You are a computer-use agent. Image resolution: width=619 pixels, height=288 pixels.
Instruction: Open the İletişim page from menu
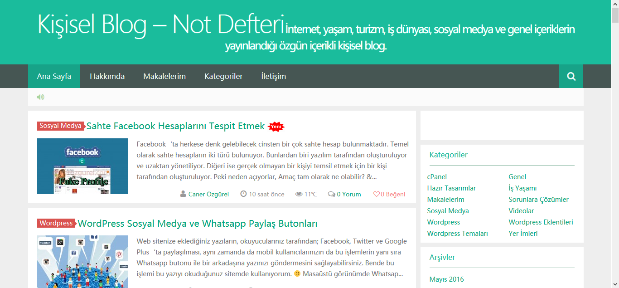pos(274,76)
